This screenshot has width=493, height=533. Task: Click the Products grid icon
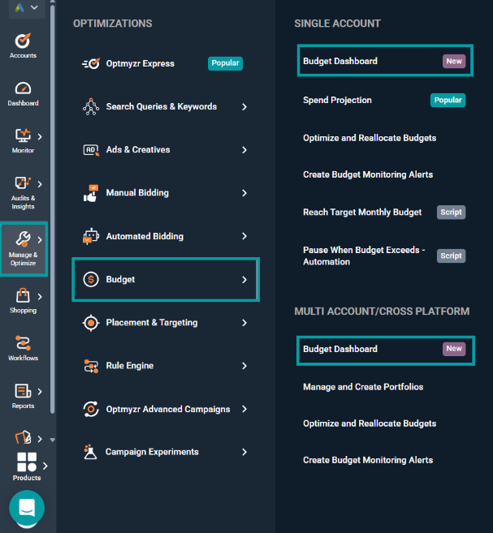(x=27, y=463)
